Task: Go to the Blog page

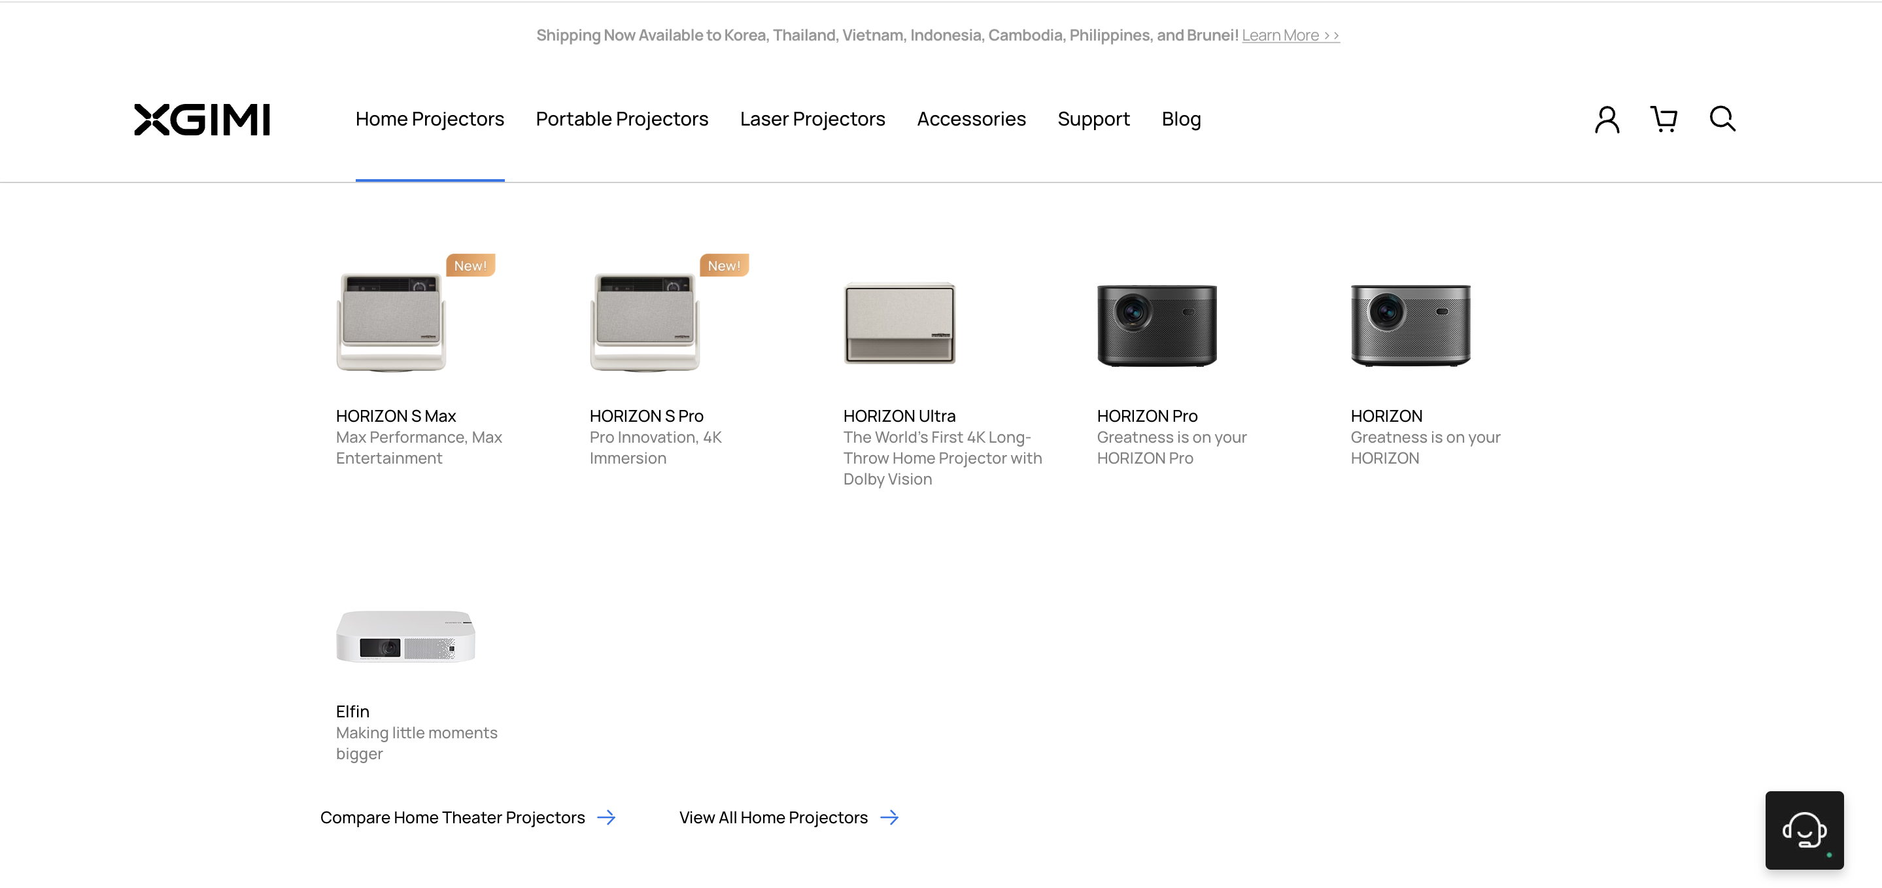Action: (1180, 119)
